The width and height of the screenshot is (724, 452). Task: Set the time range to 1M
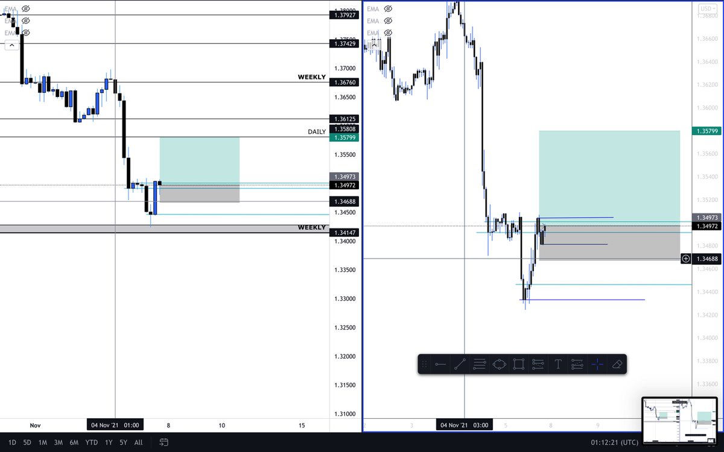pyautogui.click(x=43, y=442)
